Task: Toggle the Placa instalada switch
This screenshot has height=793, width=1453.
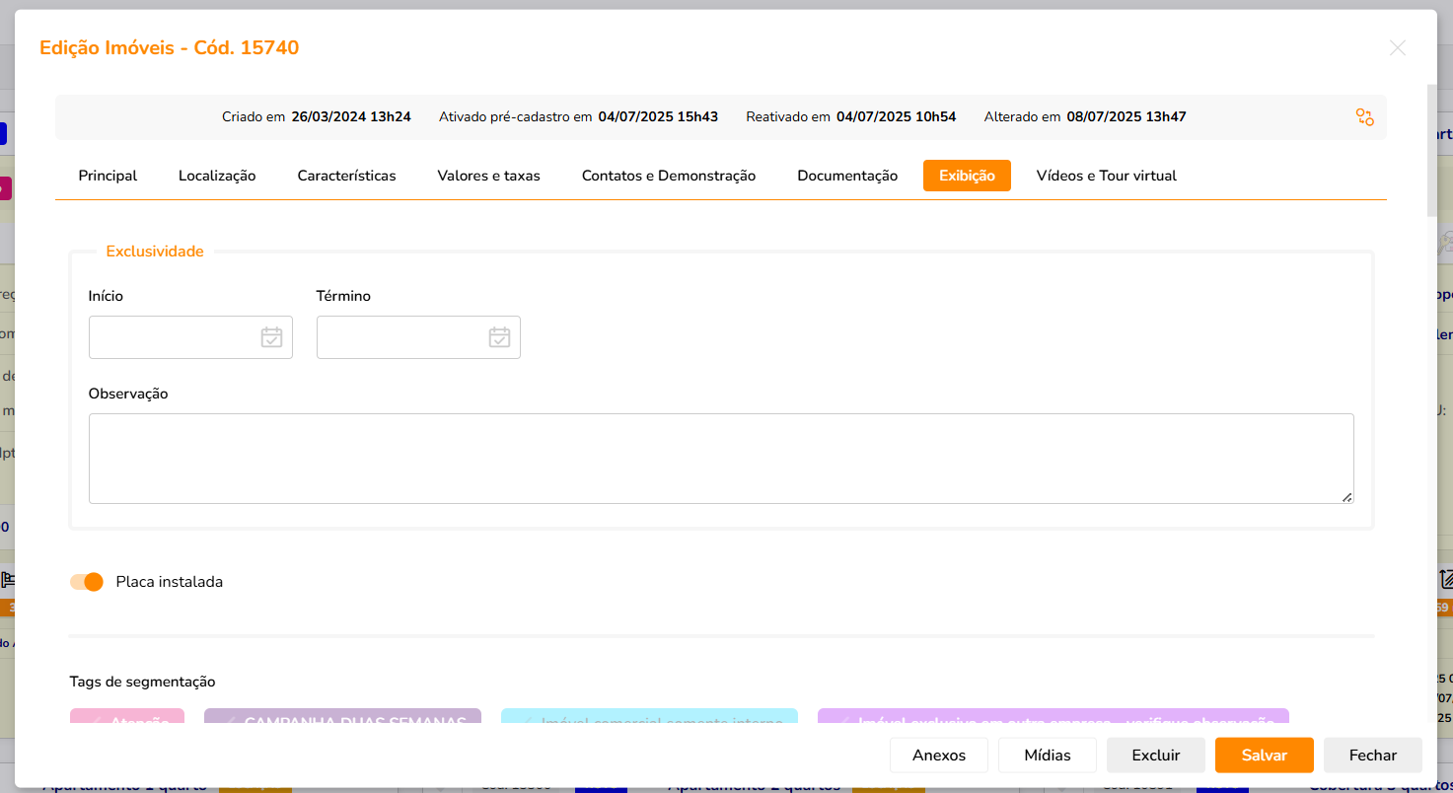Action: pos(87,582)
